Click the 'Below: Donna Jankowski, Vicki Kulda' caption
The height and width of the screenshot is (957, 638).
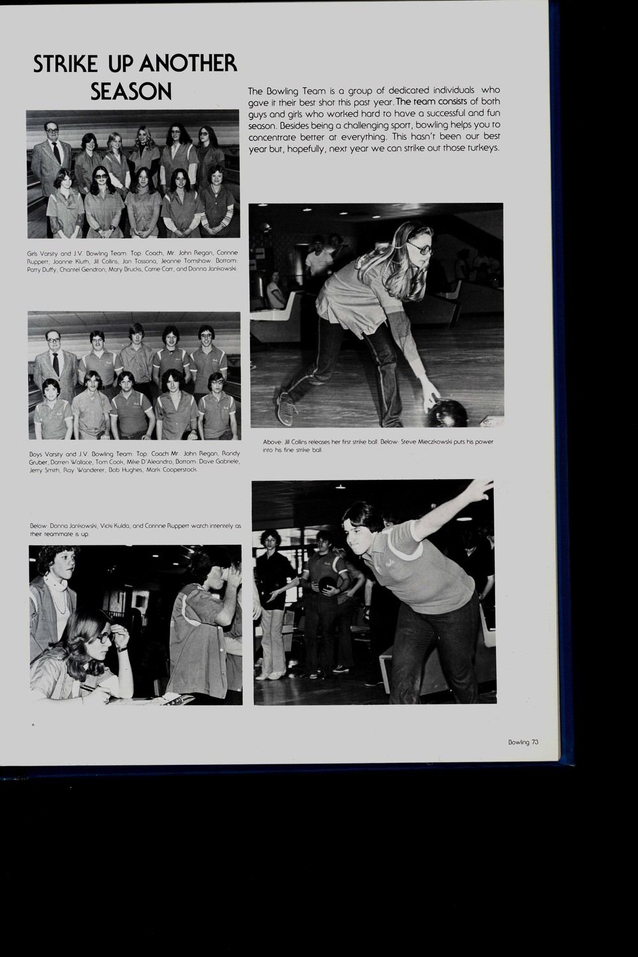[135, 530]
